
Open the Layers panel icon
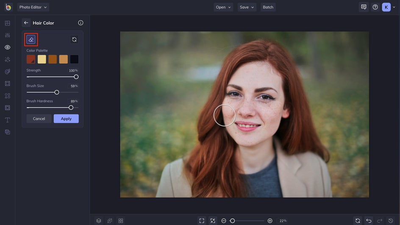pyautogui.click(x=99, y=221)
